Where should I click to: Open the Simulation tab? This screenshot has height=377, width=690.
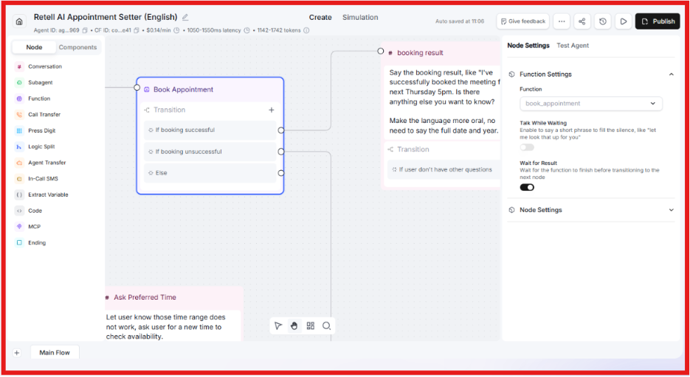[x=360, y=17]
